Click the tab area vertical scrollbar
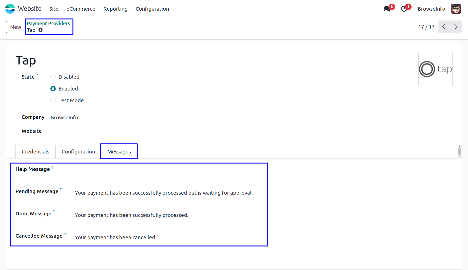The height and width of the screenshot is (270, 468). coord(460,152)
